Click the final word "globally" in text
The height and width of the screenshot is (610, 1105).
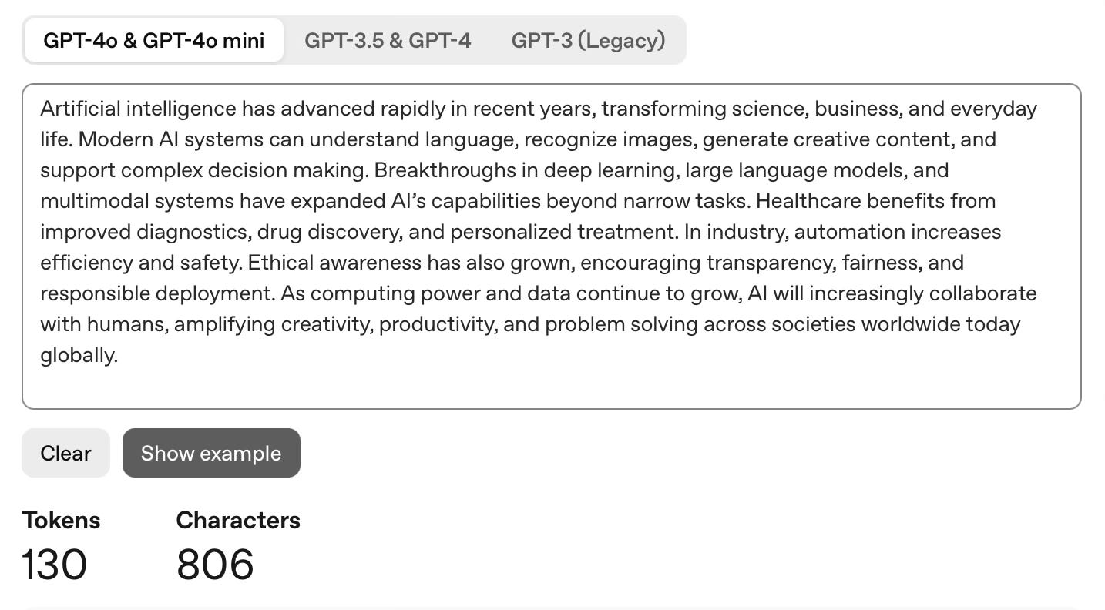[76, 355]
